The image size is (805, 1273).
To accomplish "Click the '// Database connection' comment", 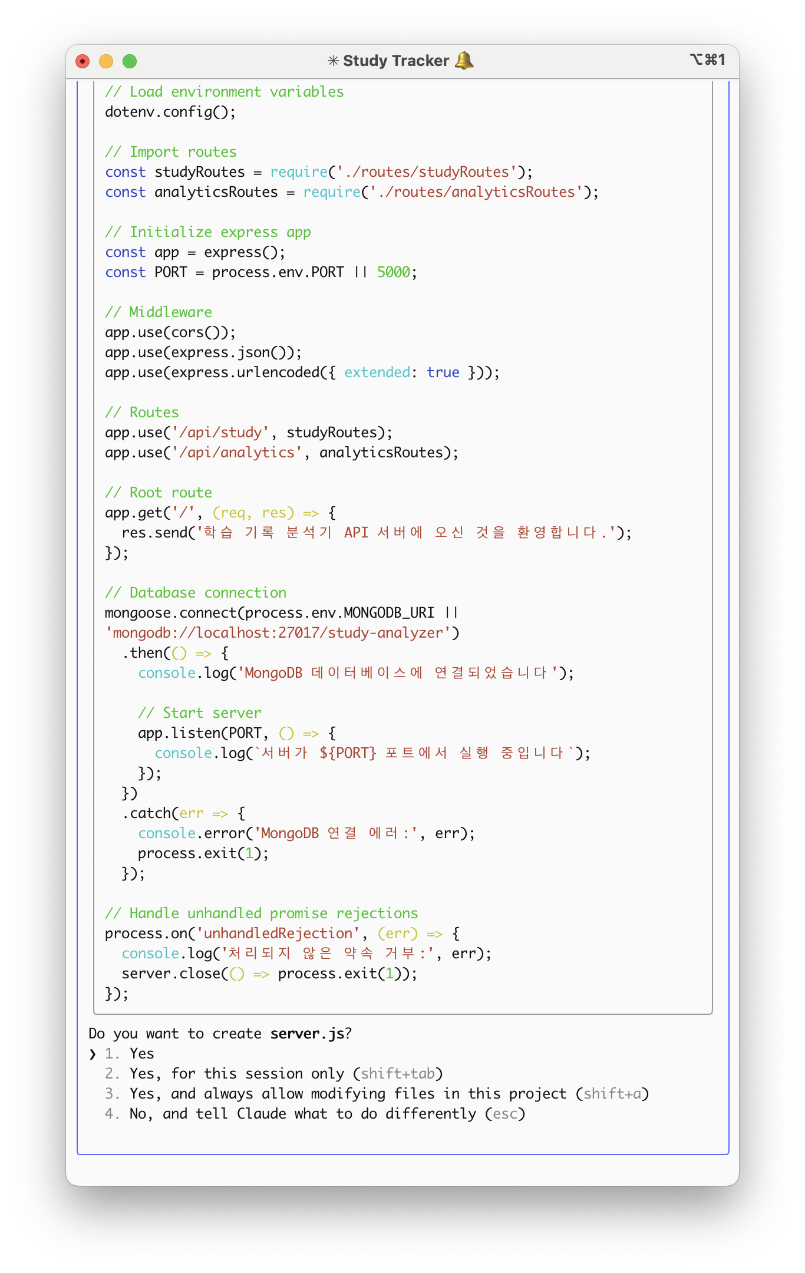I will click(196, 592).
